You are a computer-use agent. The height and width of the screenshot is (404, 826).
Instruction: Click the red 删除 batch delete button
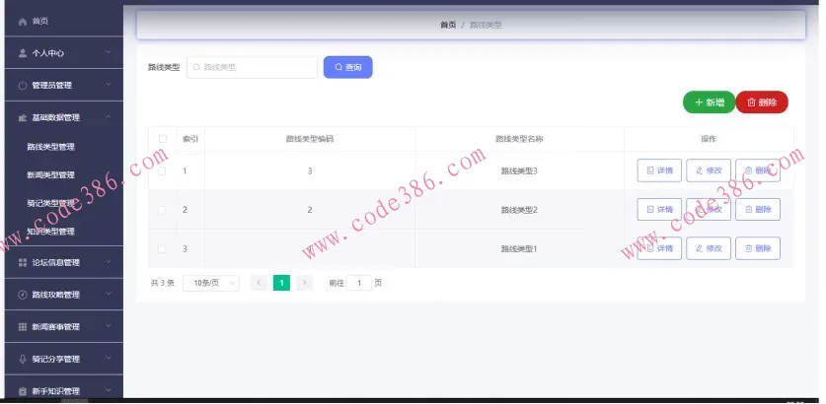pyautogui.click(x=762, y=102)
